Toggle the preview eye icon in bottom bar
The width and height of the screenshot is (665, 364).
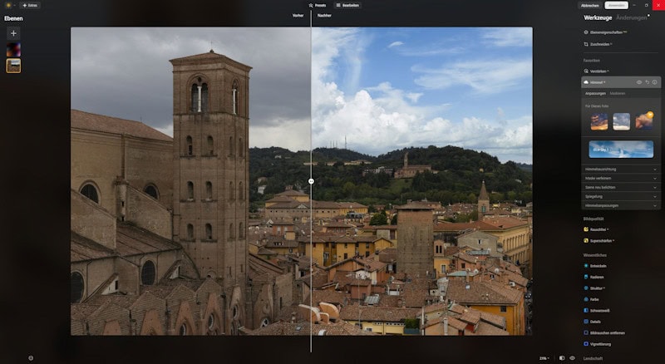click(x=572, y=358)
